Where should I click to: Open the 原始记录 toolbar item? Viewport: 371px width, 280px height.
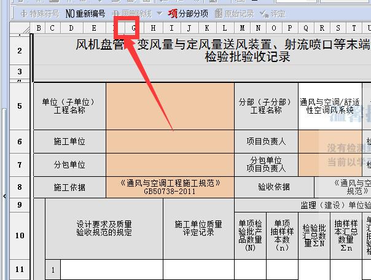pyautogui.click(x=236, y=13)
